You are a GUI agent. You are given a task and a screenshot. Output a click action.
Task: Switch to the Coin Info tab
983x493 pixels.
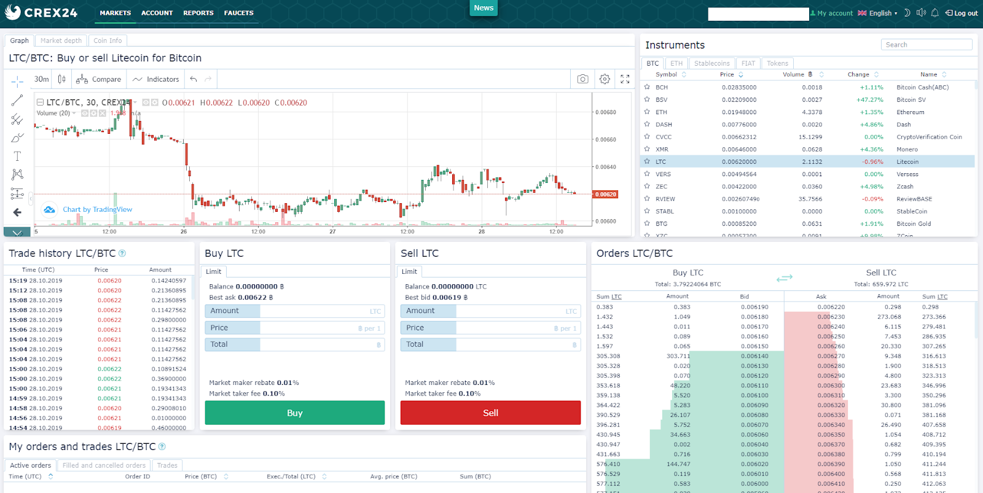pyautogui.click(x=108, y=41)
